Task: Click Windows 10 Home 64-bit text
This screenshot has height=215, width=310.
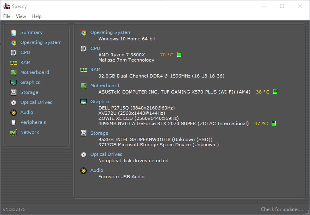Action: tap(127, 39)
